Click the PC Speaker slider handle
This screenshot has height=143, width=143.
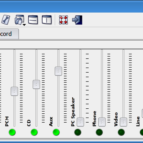click(x=80, y=122)
